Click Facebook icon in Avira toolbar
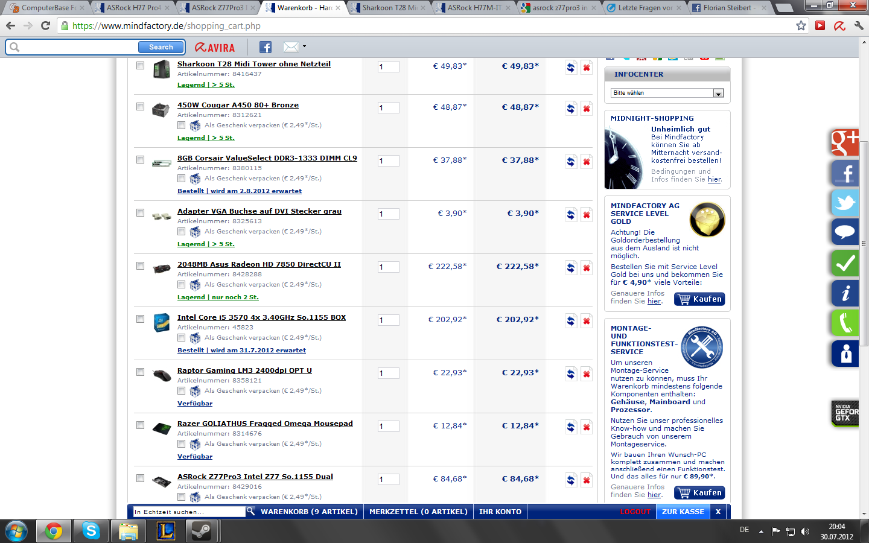869x543 pixels. pyautogui.click(x=266, y=47)
